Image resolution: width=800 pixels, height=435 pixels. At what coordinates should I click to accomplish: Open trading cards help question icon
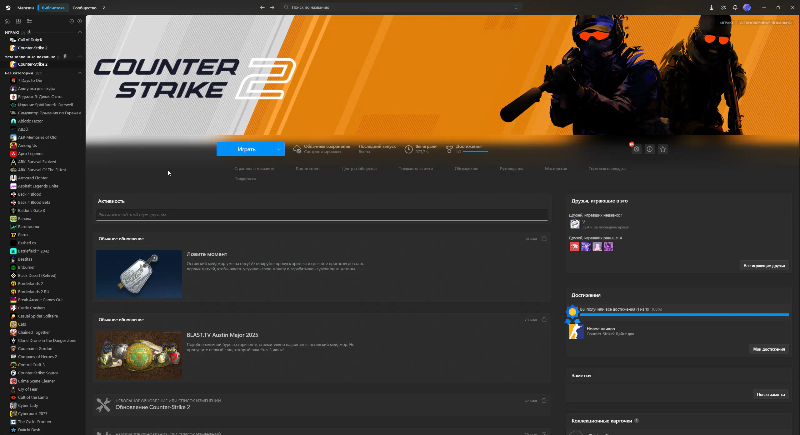coord(637,421)
